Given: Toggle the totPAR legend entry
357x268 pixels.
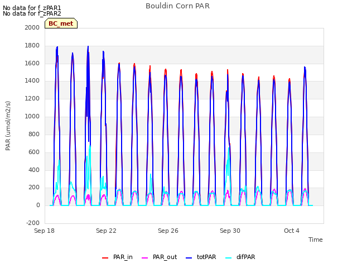Looking at the screenshot, I should pos(201,257).
